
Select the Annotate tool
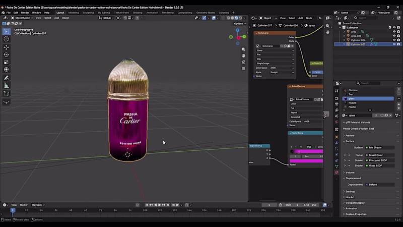6,78
